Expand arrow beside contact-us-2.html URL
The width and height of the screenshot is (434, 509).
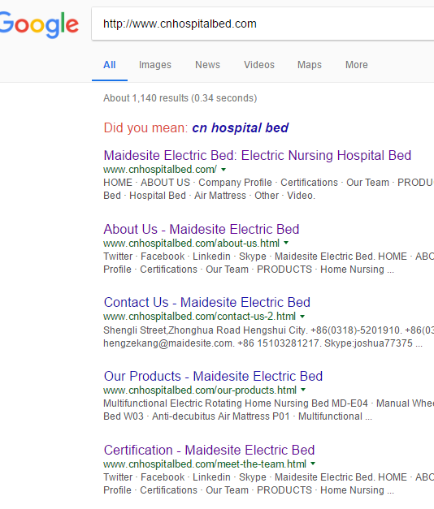302,316
